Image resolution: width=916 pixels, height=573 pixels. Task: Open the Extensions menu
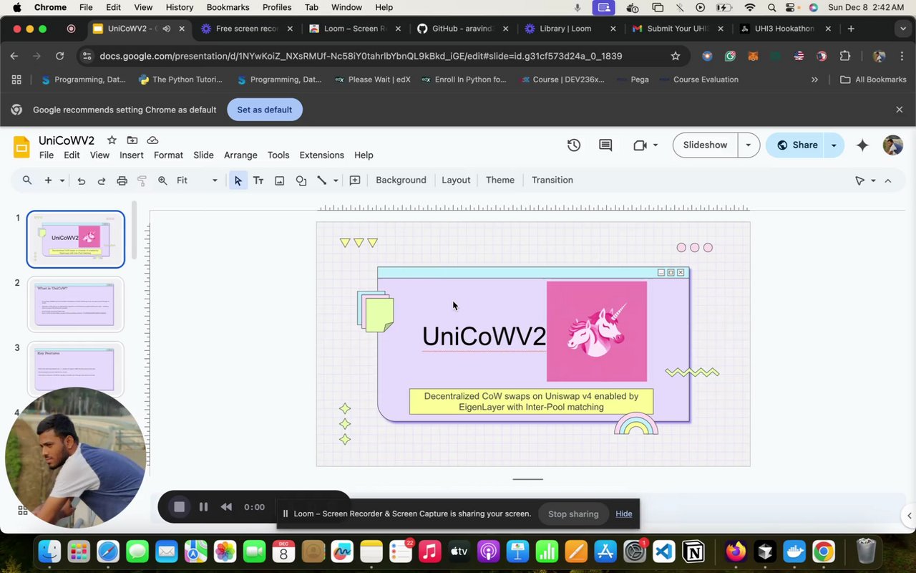[x=321, y=155]
